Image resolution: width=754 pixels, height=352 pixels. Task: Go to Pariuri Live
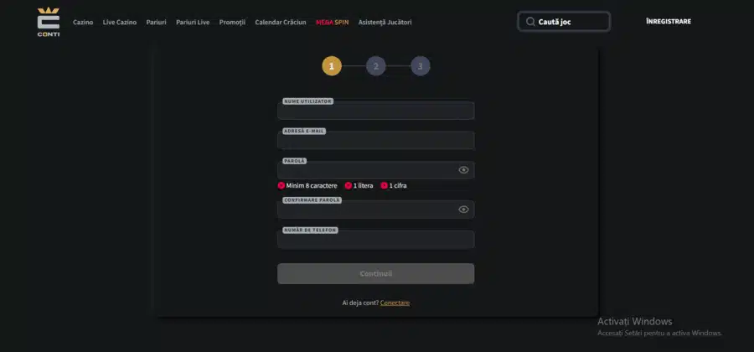coord(193,22)
